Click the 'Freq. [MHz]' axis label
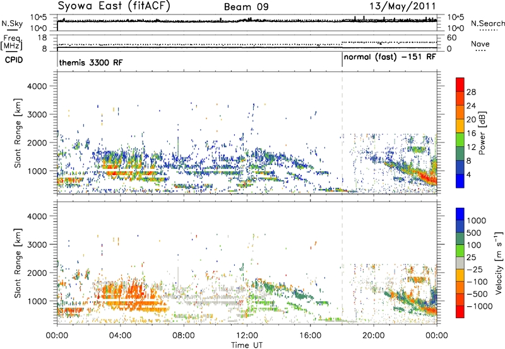The width and height of the screenshot is (505, 349). [11, 42]
